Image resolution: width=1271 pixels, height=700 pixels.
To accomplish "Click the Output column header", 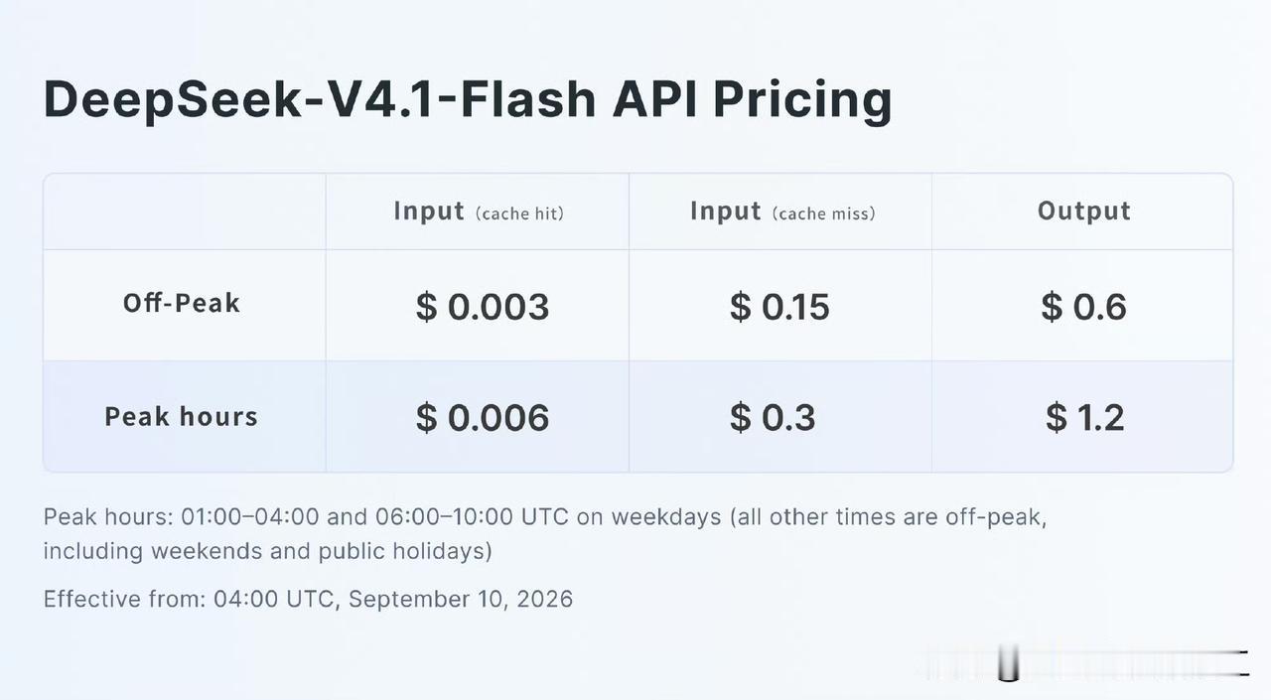I will [1083, 210].
